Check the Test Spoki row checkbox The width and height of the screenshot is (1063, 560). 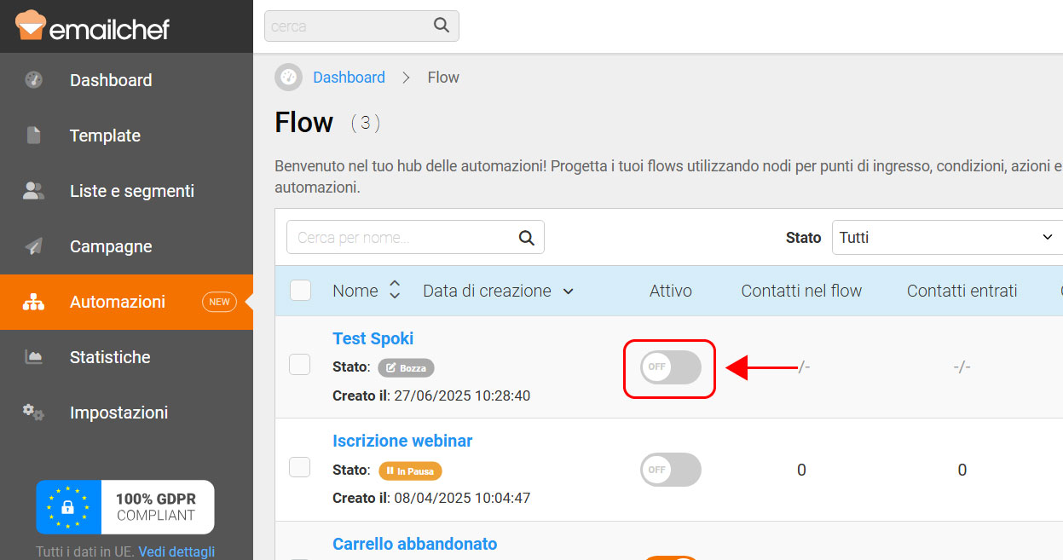[x=300, y=365]
